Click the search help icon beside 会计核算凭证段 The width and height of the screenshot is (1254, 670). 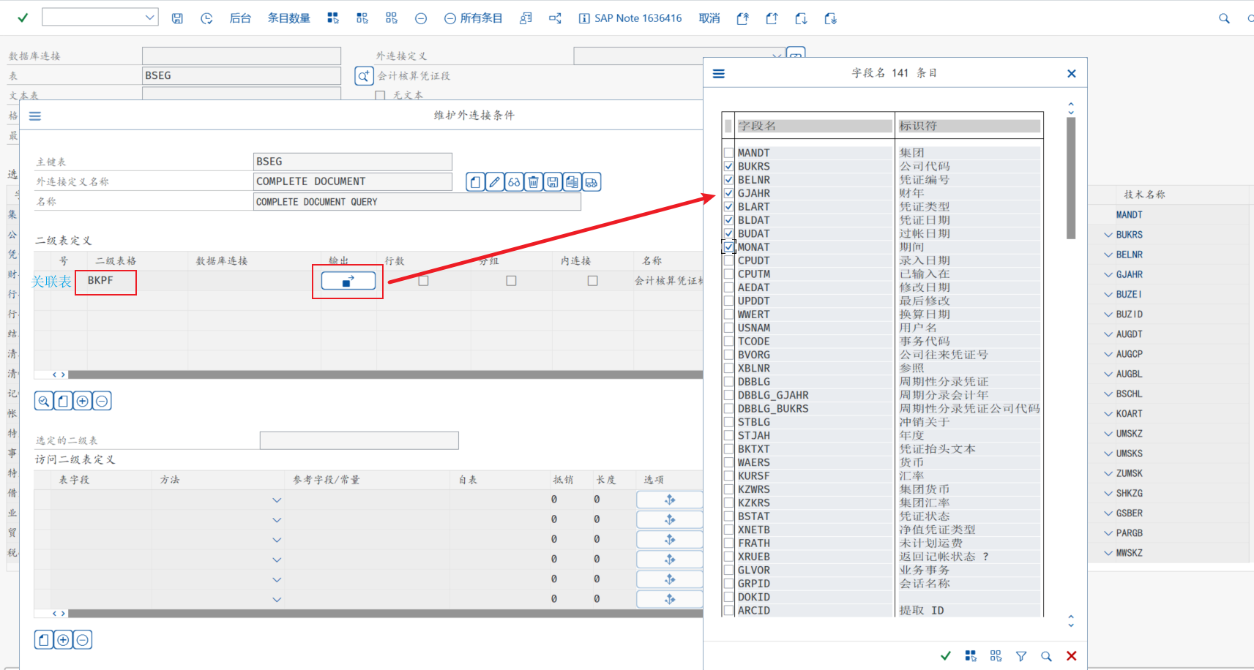[x=364, y=75]
